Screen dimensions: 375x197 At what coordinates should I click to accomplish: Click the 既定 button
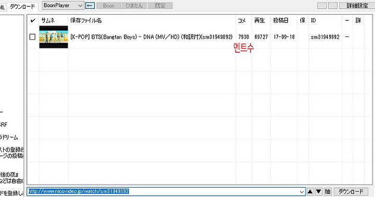pyautogui.click(x=160, y=6)
